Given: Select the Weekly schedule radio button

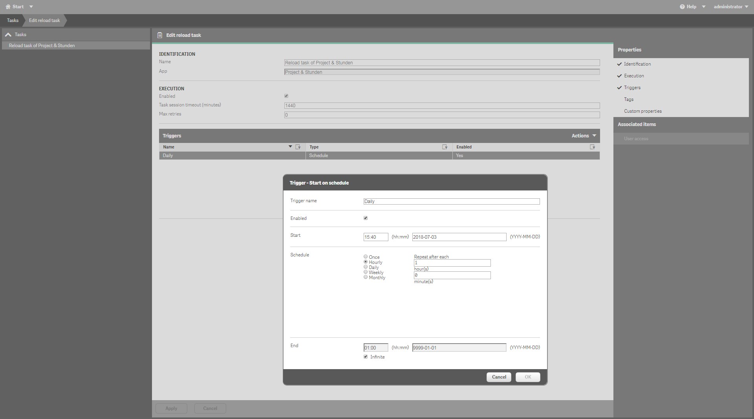Looking at the screenshot, I should point(366,272).
